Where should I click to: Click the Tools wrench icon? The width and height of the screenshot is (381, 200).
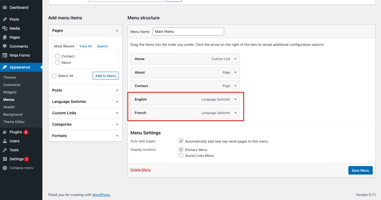coord(5,150)
